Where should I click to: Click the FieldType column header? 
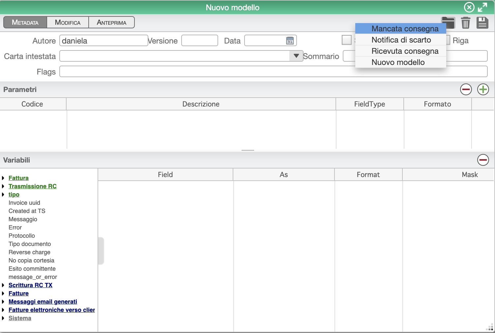pos(370,104)
